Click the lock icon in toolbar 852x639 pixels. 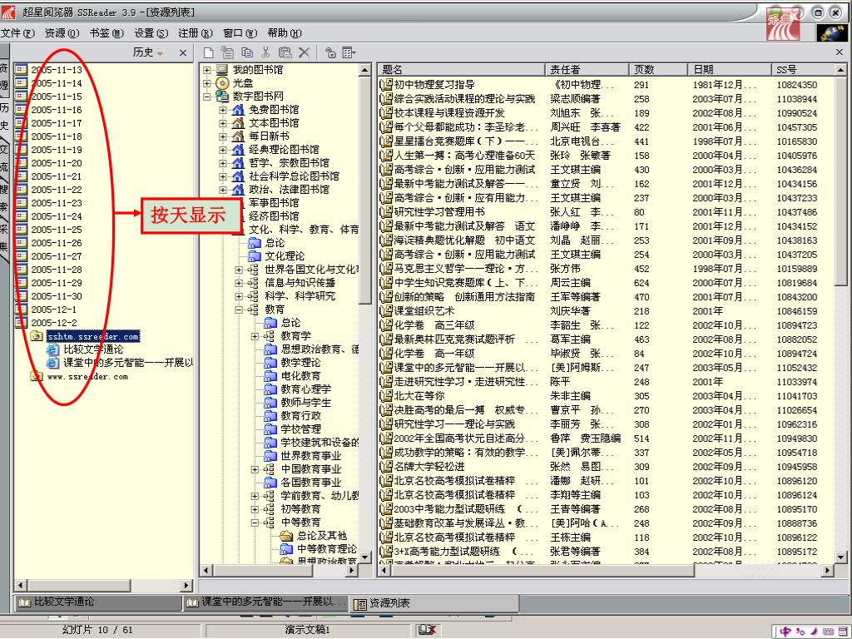[x=330, y=52]
